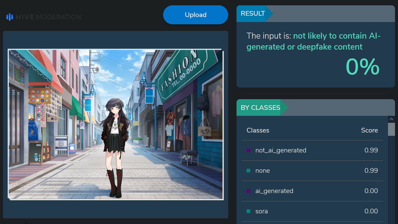The width and height of the screenshot is (398, 224).
Task: Open the HIVE MODERATION home link
Action: (x=44, y=17)
